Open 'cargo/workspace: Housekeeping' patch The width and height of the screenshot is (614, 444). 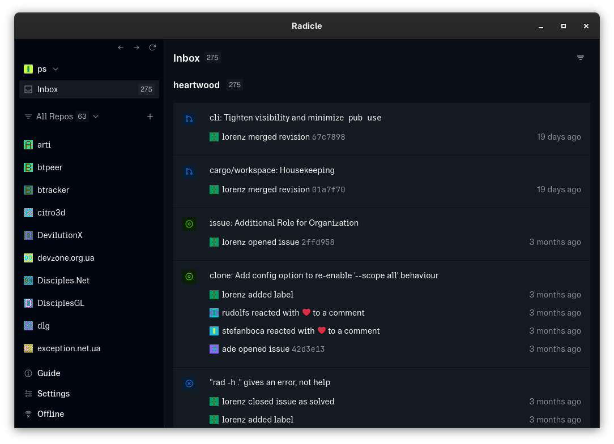[272, 170]
